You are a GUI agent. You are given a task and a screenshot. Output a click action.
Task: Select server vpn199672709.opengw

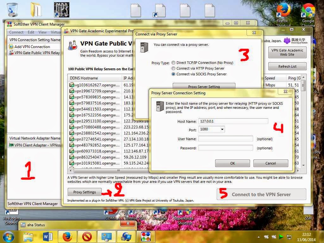(95, 91)
